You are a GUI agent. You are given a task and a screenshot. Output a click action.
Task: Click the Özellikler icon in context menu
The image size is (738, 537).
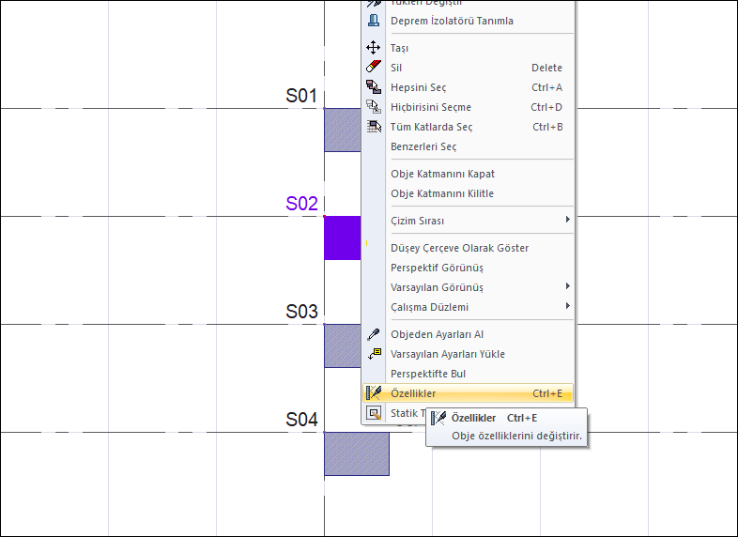coord(374,393)
